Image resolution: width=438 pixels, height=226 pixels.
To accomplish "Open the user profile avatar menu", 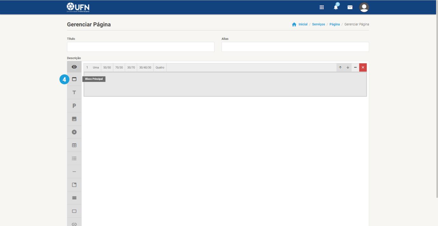I will coord(364,7).
